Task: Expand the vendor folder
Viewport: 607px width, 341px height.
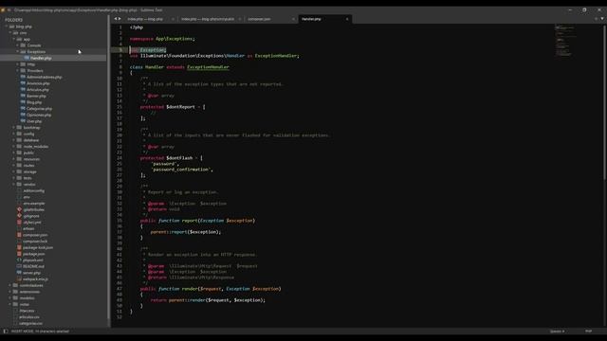Action: [x=14, y=184]
